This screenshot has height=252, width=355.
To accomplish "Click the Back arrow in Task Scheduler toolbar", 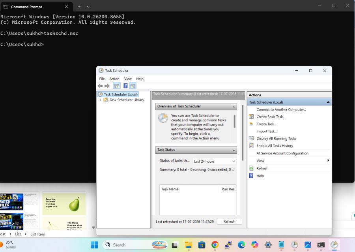I will pyautogui.click(x=100, y=86).
